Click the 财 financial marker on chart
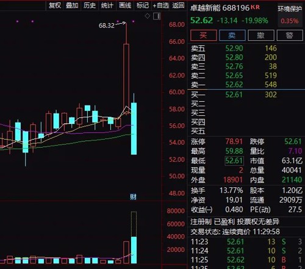Screen dimensions: 305x269 (133, 197)
